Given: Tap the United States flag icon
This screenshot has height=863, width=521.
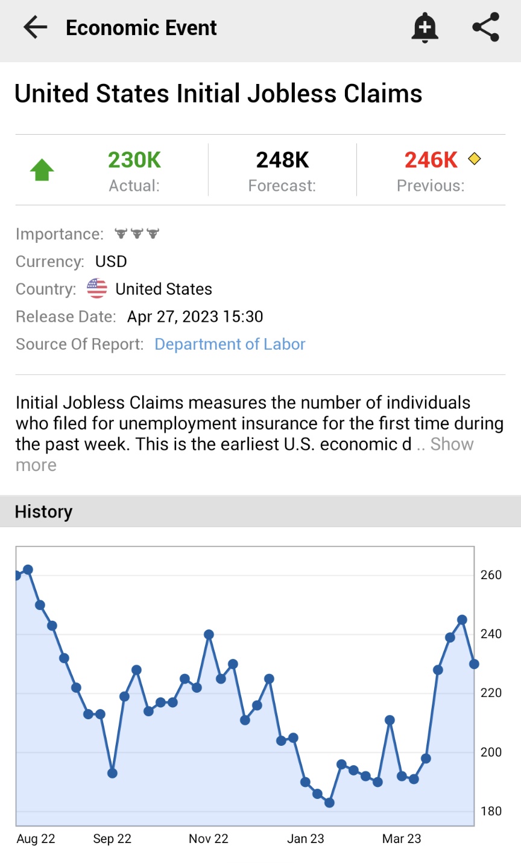Looking at the screenshot, I should coord(97,289).
